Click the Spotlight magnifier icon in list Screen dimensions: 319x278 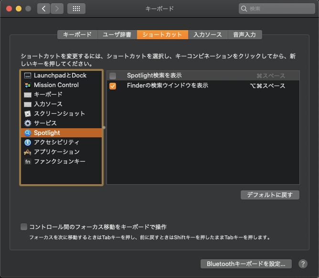28,133
